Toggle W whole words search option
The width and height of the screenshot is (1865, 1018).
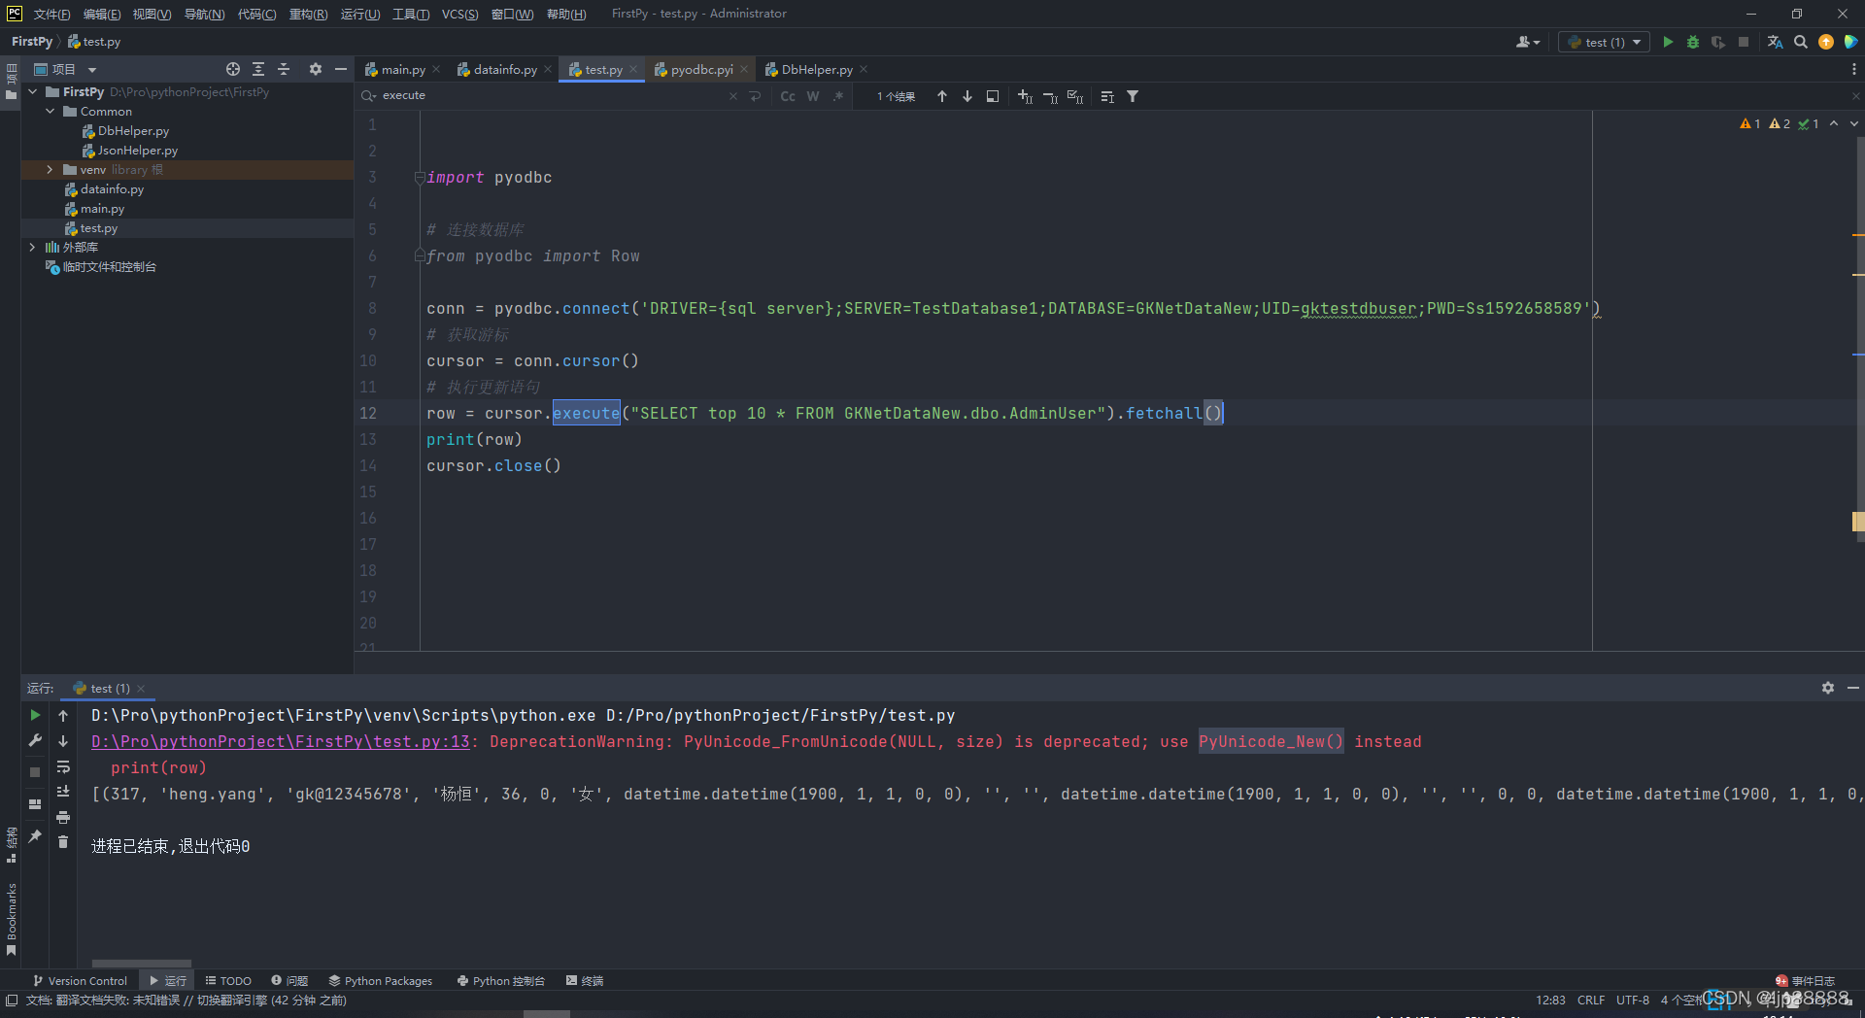[813, 96]
